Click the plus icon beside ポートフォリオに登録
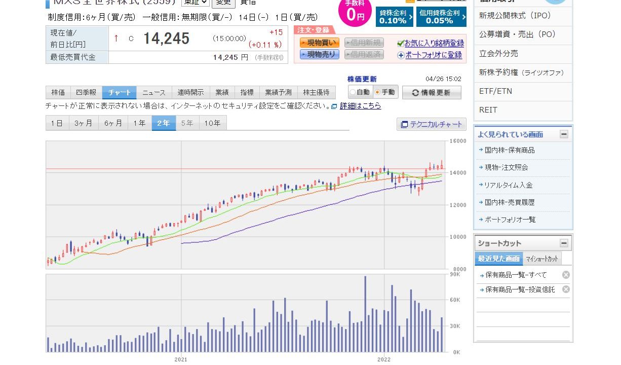621x365 pixels. tap(401, 55)
